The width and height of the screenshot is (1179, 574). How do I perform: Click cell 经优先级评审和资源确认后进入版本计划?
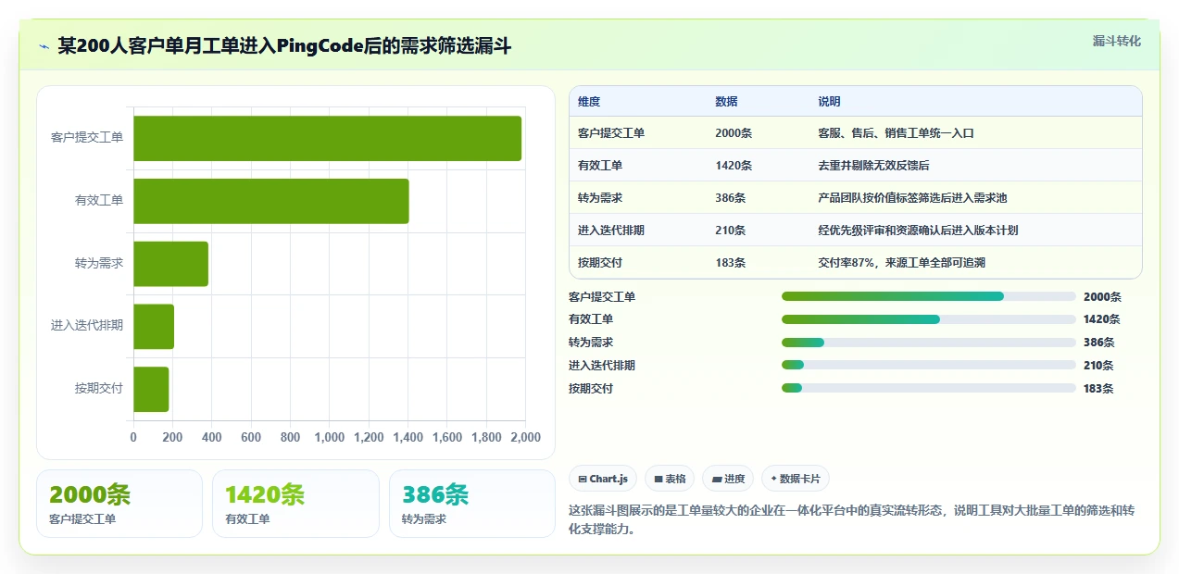pyautogui.click(x=918, y=231)
